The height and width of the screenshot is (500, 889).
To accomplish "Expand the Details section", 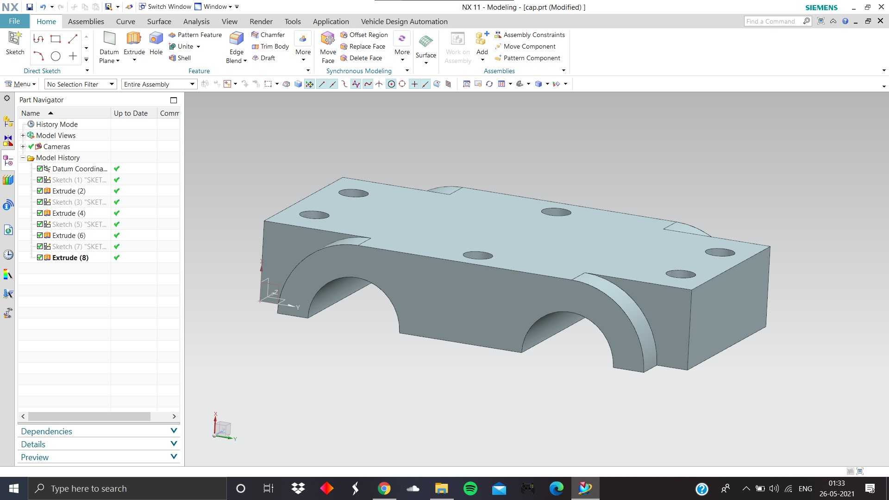I will tap(99, 444).
